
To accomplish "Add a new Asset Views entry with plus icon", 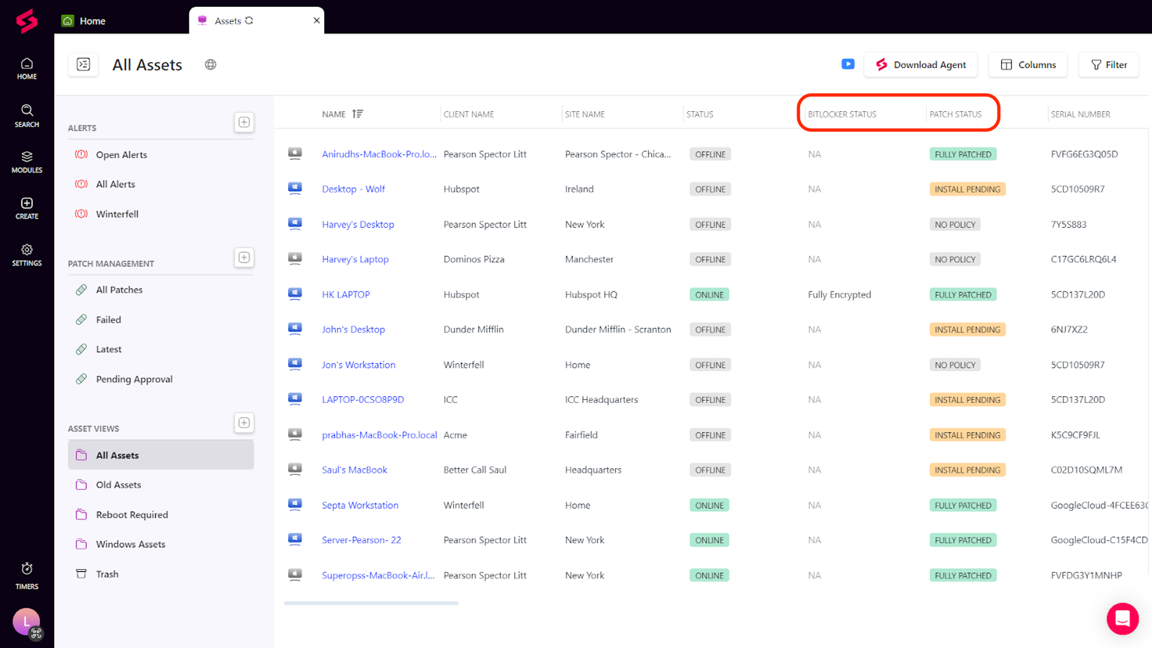I will (244, 423).
